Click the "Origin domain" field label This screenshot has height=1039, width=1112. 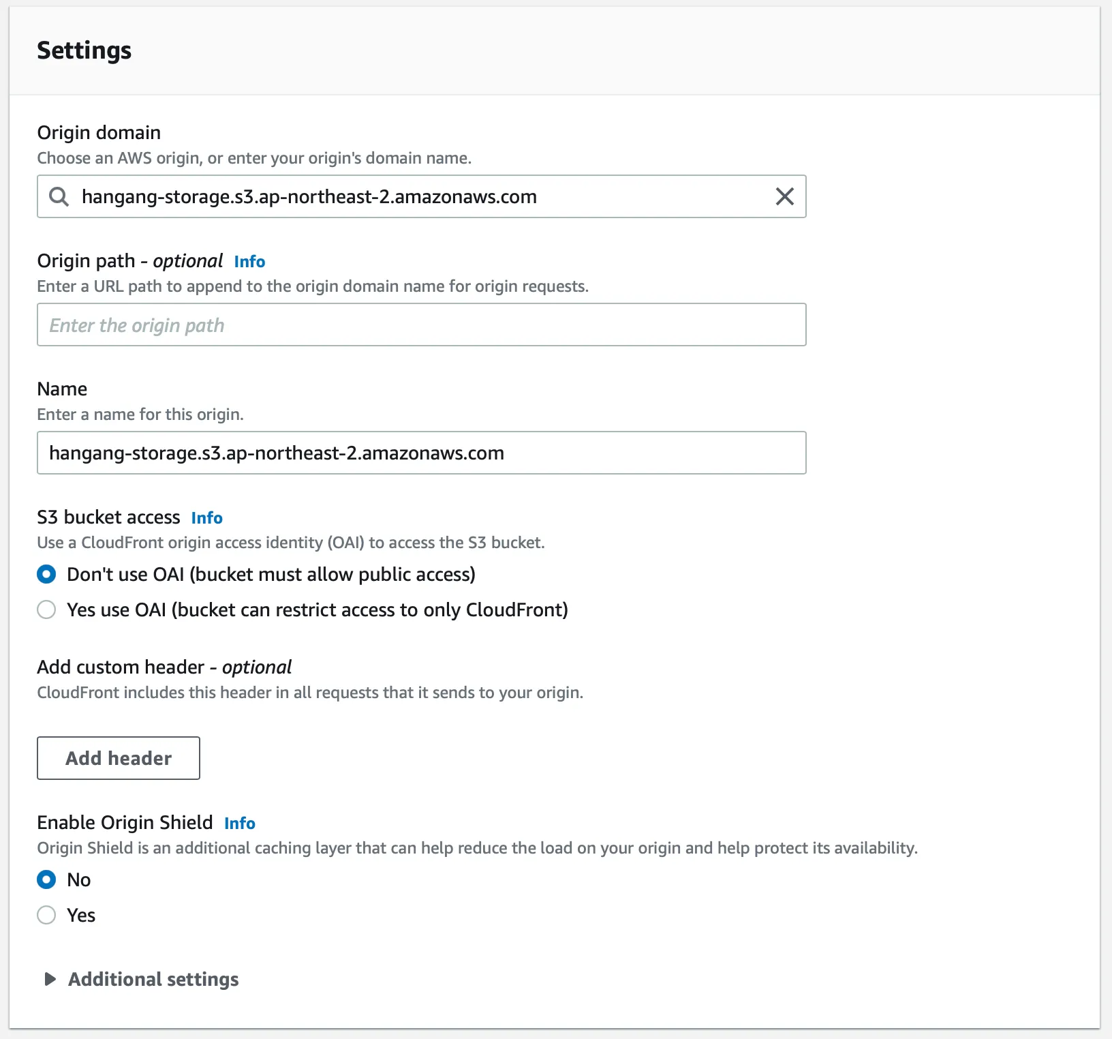point(99,133)
